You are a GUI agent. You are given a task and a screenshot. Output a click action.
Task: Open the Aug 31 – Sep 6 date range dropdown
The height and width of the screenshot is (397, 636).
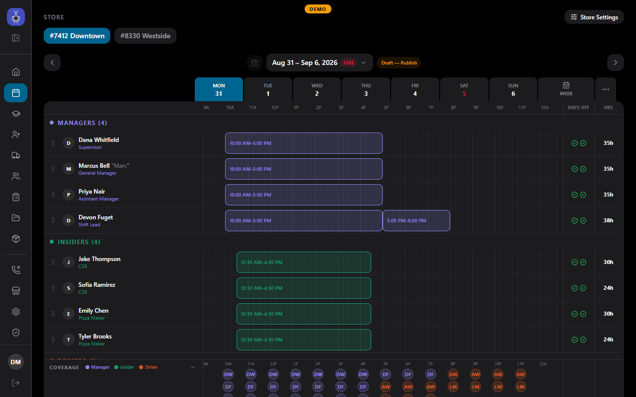click(319, 63)
